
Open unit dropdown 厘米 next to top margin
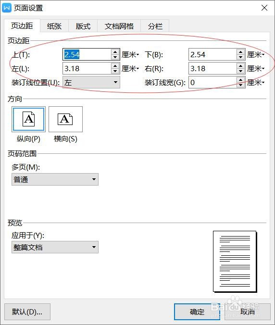coord(130,55)
